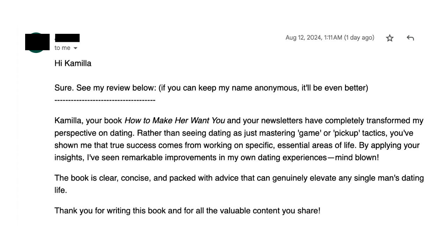
Task: Click the Aug 12, 2024 timestamp
Action: [314, 38]
